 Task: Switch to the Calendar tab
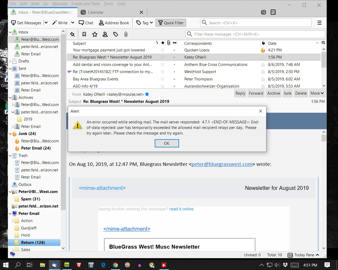coord(112,12)
